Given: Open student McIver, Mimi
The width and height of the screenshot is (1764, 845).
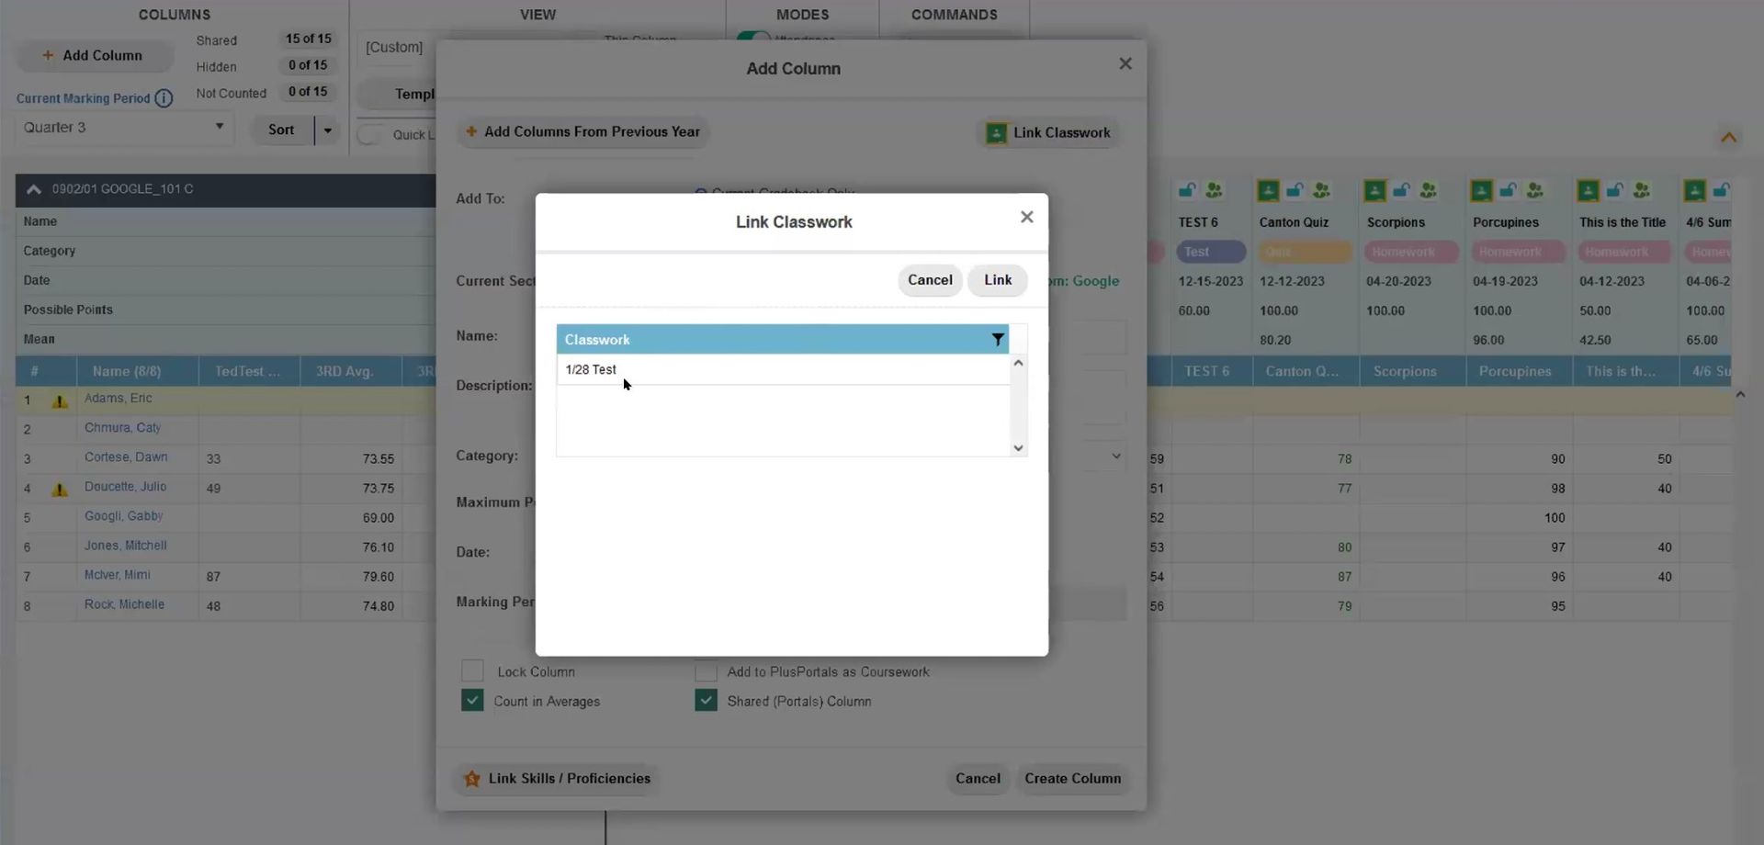Looking at the screenshot, I should point(118,575).
